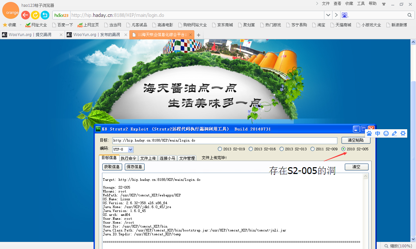Click the magnifier search icon

tap(409, 15)
